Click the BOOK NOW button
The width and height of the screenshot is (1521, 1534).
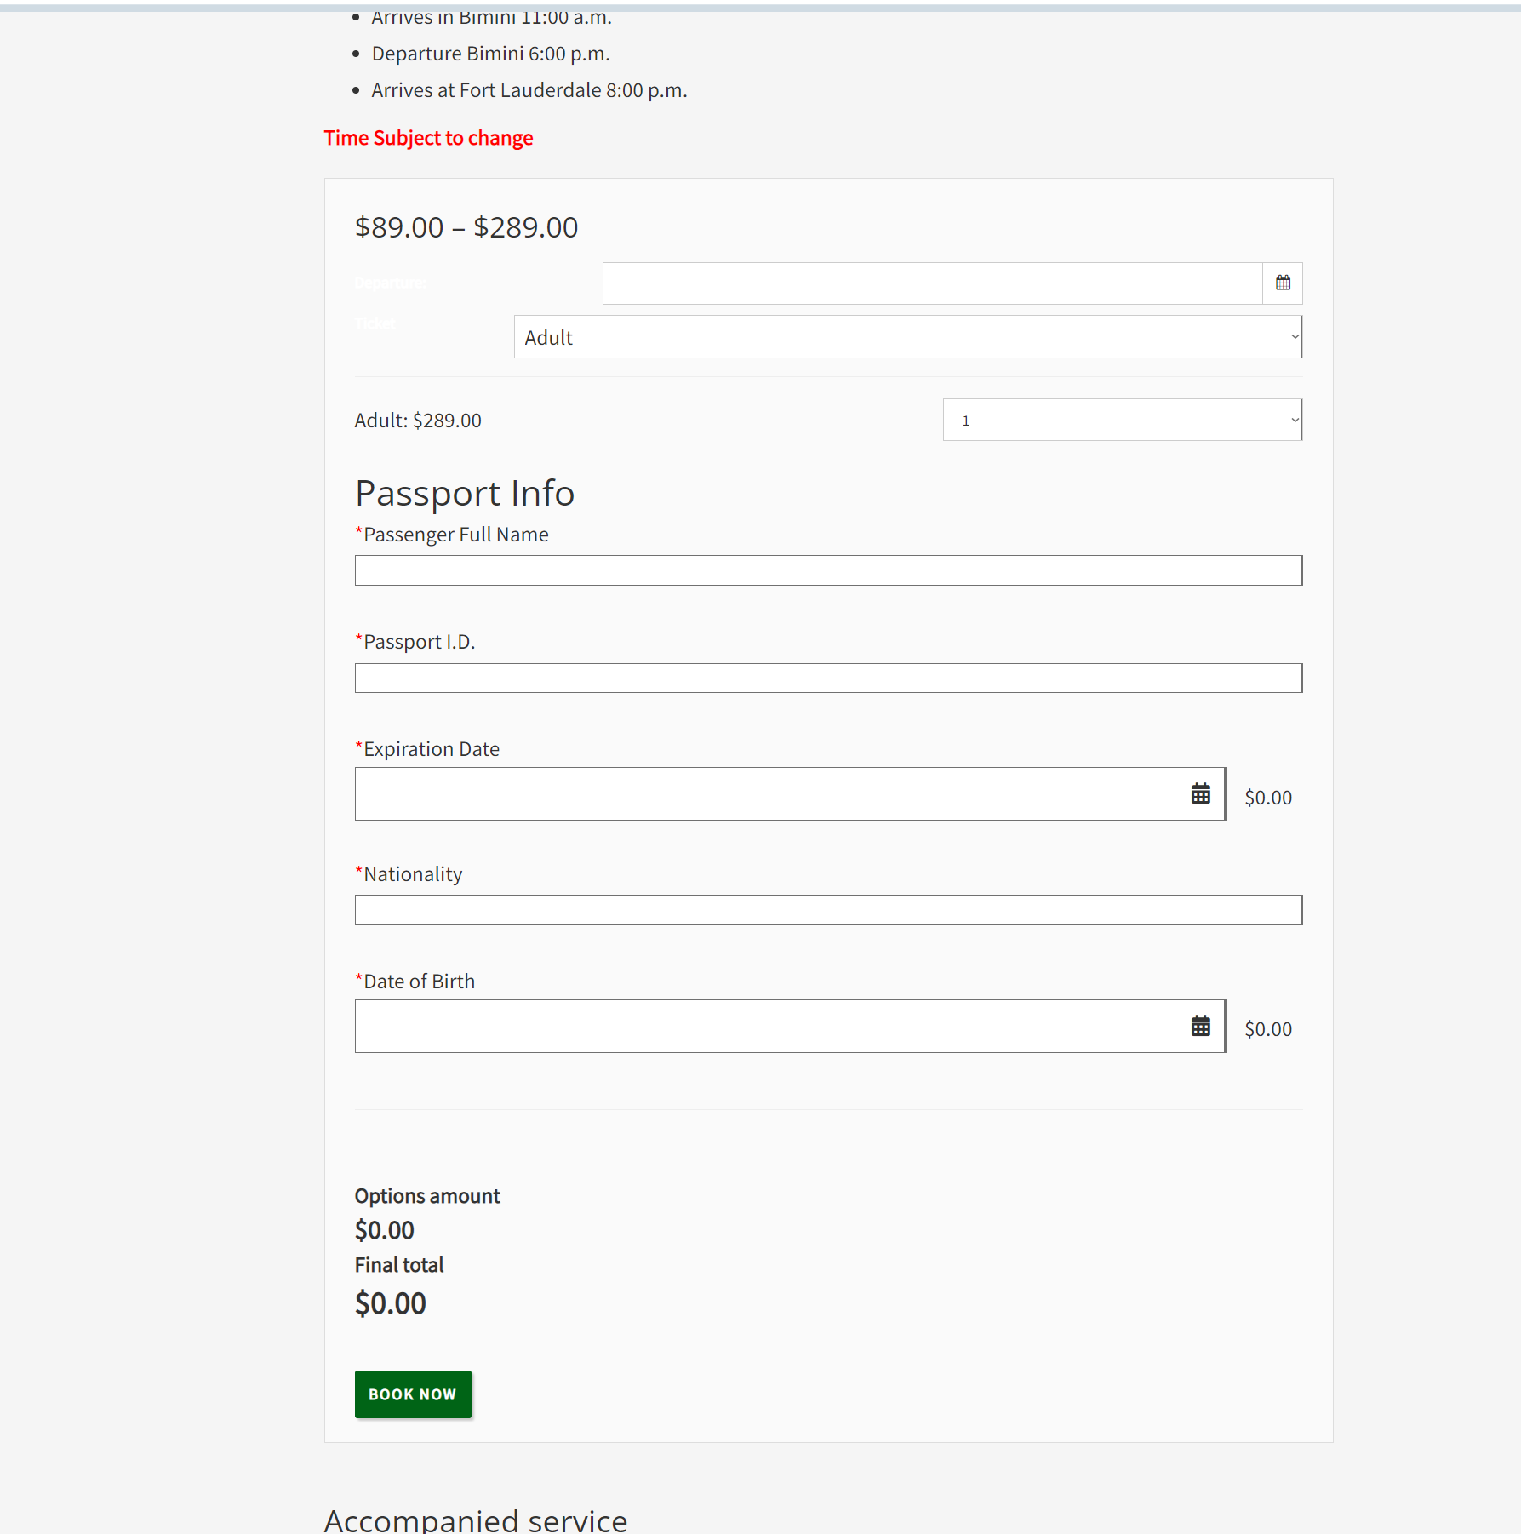[413, 1394]
